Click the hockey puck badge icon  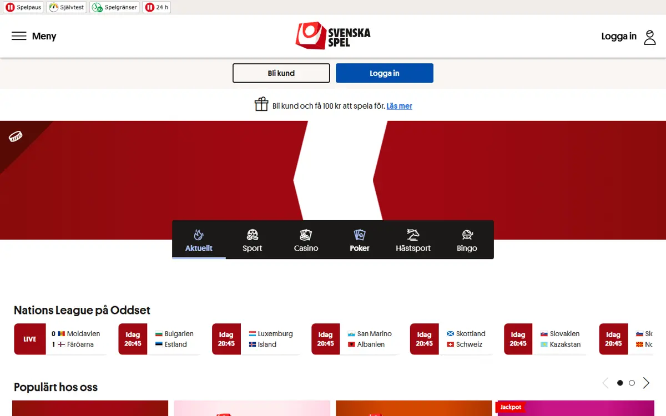click(x=16, y=136)
